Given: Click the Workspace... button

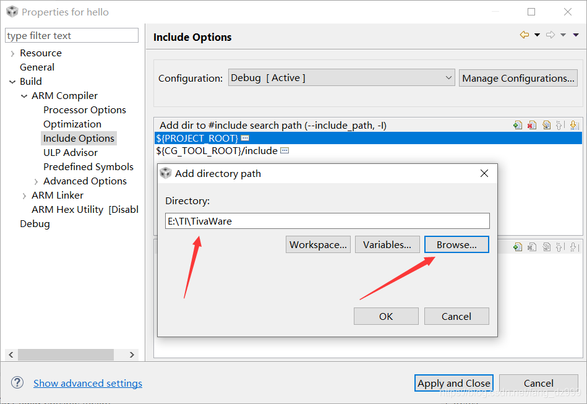Looking at the screenshot, I should point(318,244).
